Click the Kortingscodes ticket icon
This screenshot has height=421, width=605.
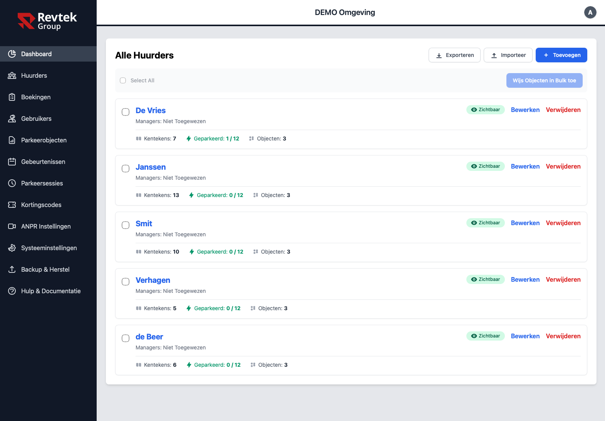tap(12, 205)
